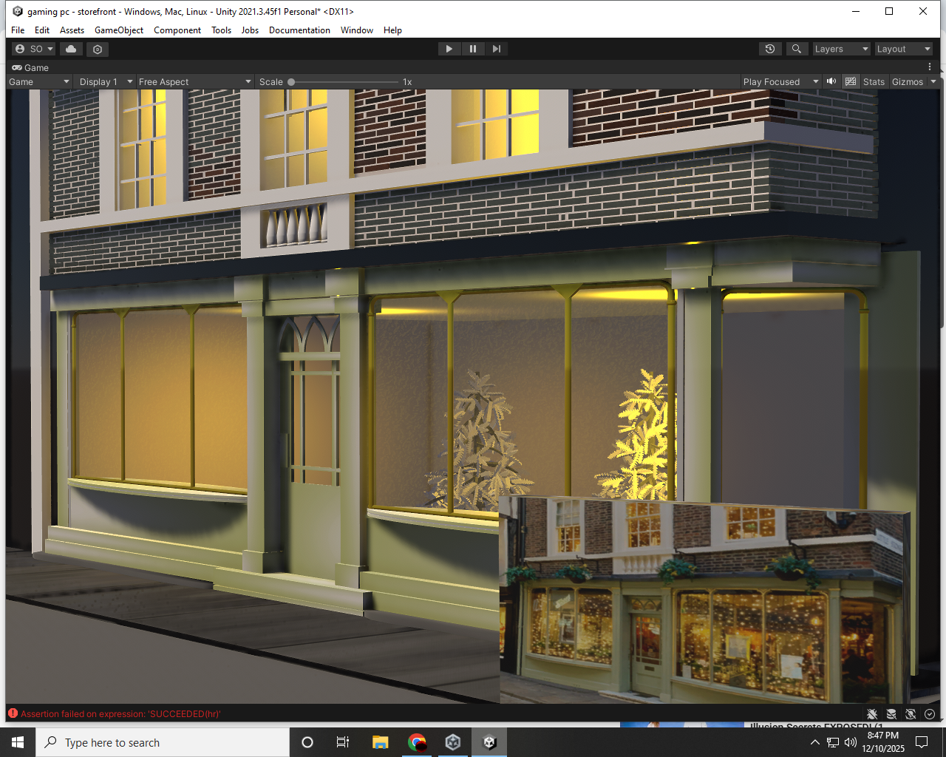Viewport: 946px width, 757px height.
Task: Open the Unity Version Control icon
Action: (x=98, y=49)
